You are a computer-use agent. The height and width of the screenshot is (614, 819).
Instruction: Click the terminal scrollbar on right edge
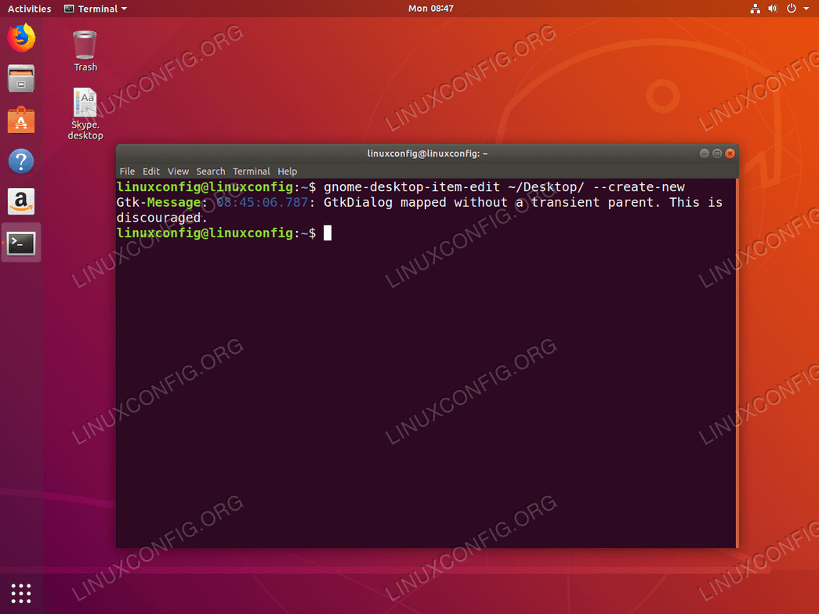point(737,363)
